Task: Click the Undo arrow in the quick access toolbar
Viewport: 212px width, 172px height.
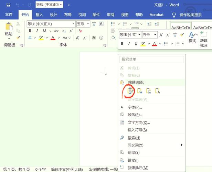Action: (x=18, y=5)
